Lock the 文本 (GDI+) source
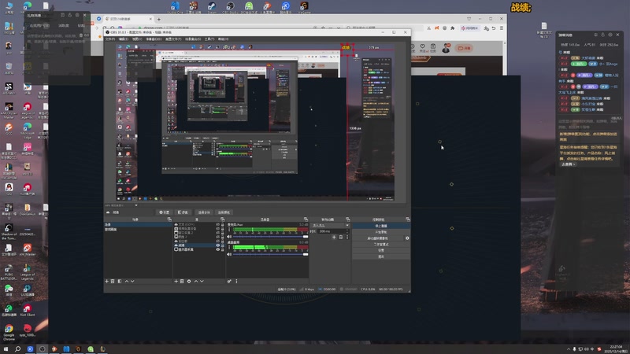 [x=223, y=224]
